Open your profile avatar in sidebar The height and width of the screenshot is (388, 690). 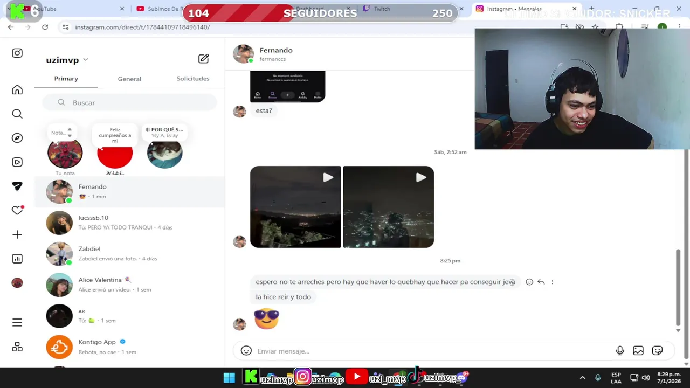point(17,282)
